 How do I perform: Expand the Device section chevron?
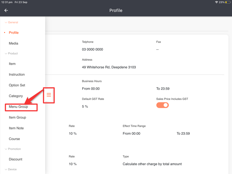[6, 170]
